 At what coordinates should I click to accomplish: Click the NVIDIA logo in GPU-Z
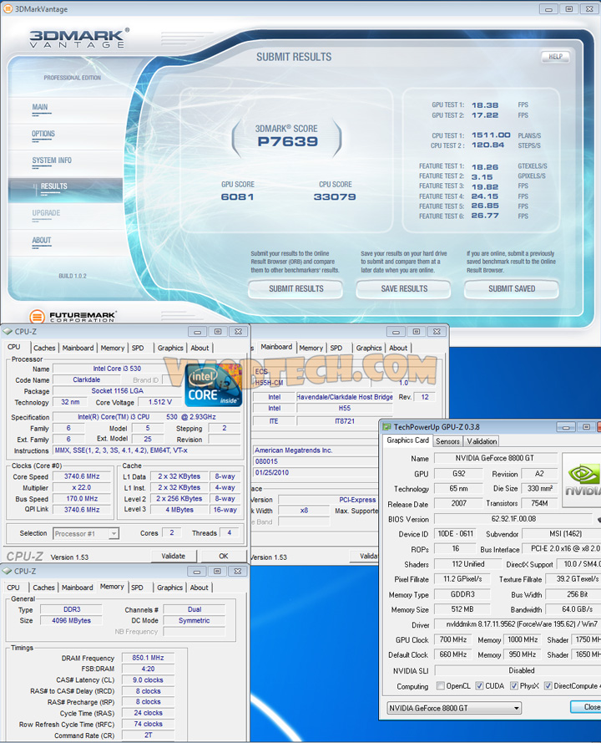point(583,480)
